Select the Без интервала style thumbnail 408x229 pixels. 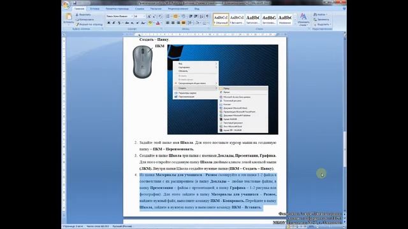237,19
